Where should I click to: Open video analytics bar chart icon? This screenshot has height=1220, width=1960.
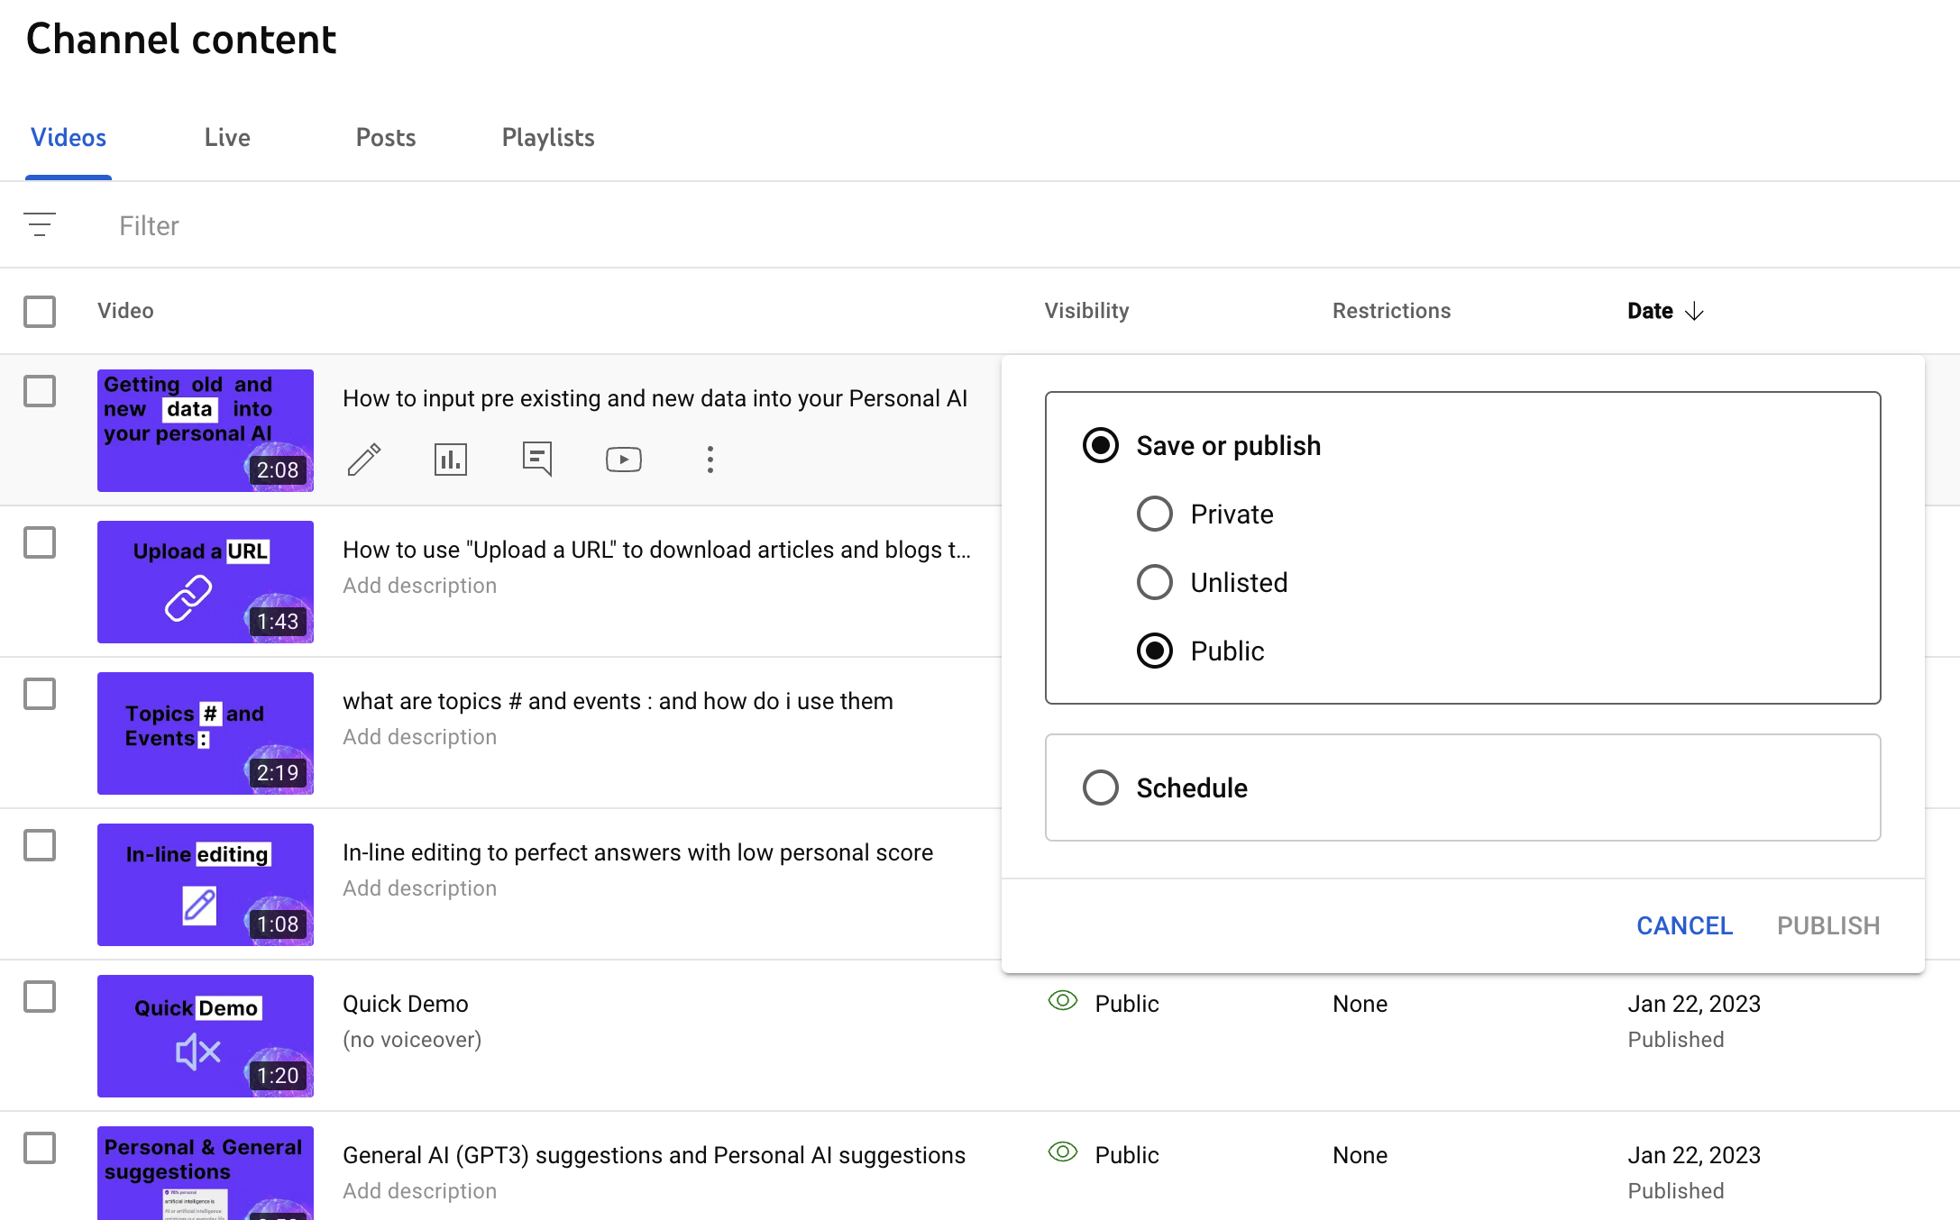tap(450, 460)
